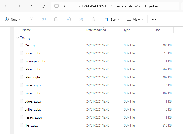
Task: Sort by Type column header
Action: 127,30
